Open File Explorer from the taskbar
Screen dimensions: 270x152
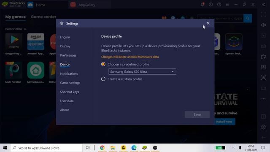[113, 148]
